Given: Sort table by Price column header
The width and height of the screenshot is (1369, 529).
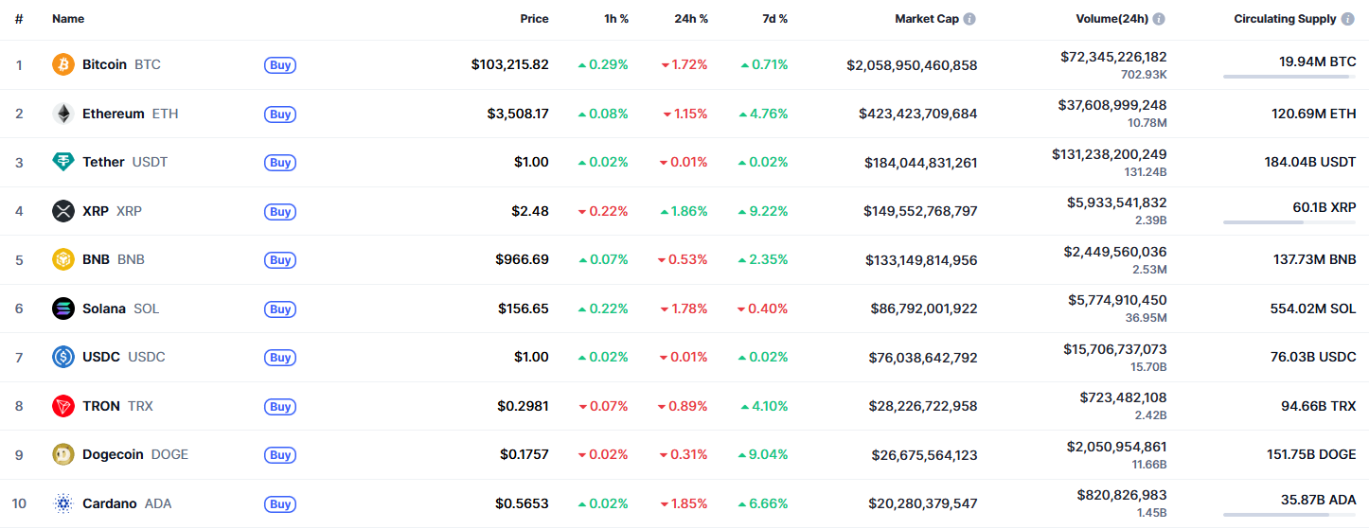Looking at the screenshot, I should (534, 19).
